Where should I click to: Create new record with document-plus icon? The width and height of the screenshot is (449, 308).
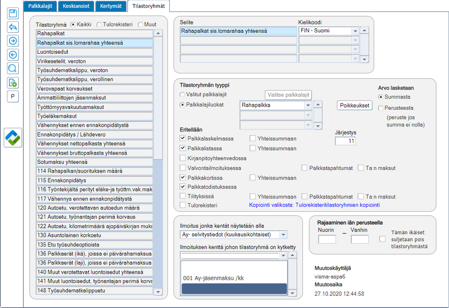pos(13,83)
